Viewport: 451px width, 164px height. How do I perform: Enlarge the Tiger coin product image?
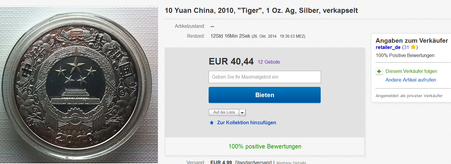[x=79, y=85]
